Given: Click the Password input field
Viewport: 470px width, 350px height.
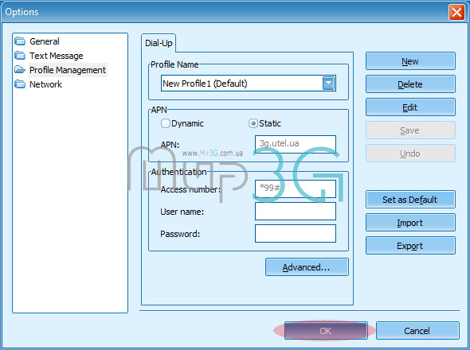Looking at the screenshot, I should click(296, 234).
